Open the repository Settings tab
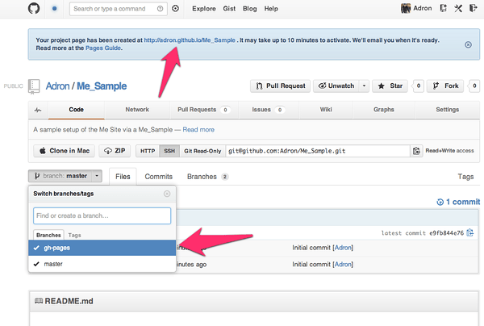Screen dimensions: 484x326 (x=447, y=110)
